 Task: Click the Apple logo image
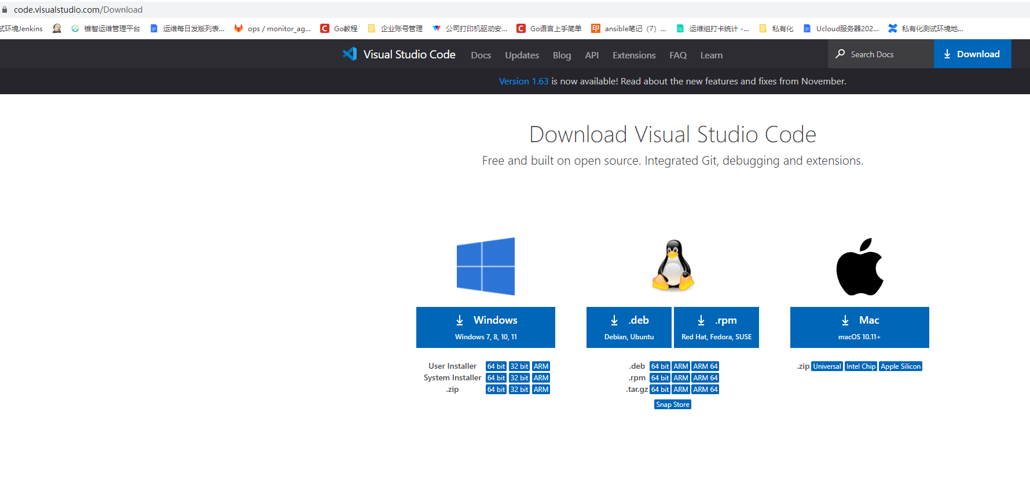tap(860, 266)
